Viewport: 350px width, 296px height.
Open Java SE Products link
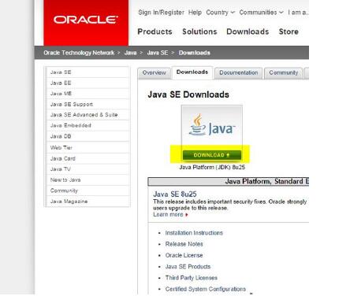click(x=188, y=267)
